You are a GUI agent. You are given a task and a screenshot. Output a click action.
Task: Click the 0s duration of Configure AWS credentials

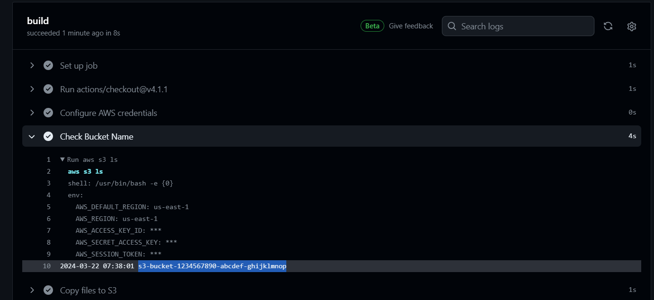(x=632, y=113)
